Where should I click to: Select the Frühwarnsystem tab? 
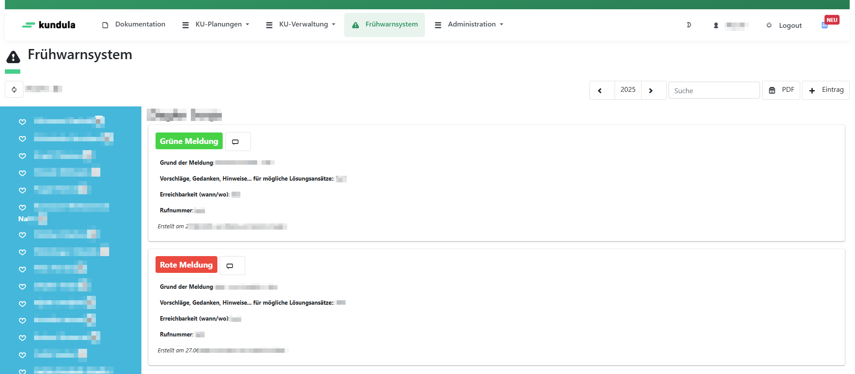pos(384,25)
